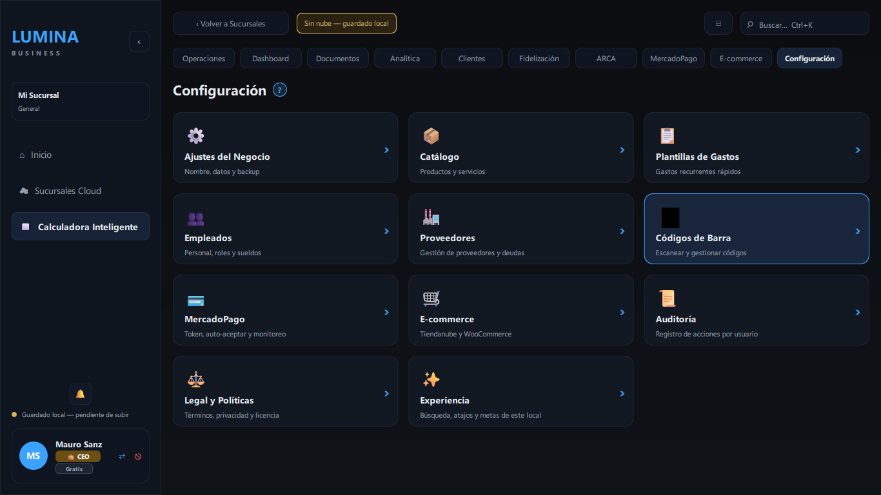Select the E-commerce tab in top bar
Screen dimensions: 881x495
[x=741, y=58]
